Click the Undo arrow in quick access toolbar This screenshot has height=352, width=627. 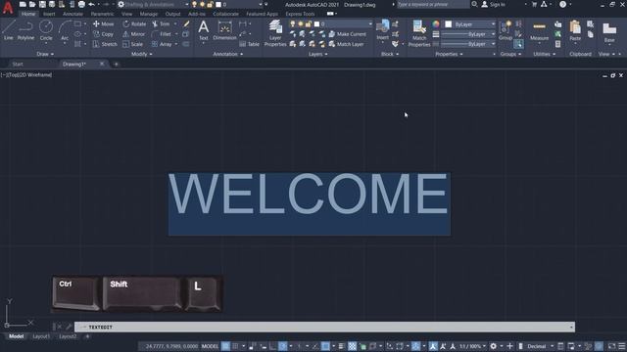91,4
